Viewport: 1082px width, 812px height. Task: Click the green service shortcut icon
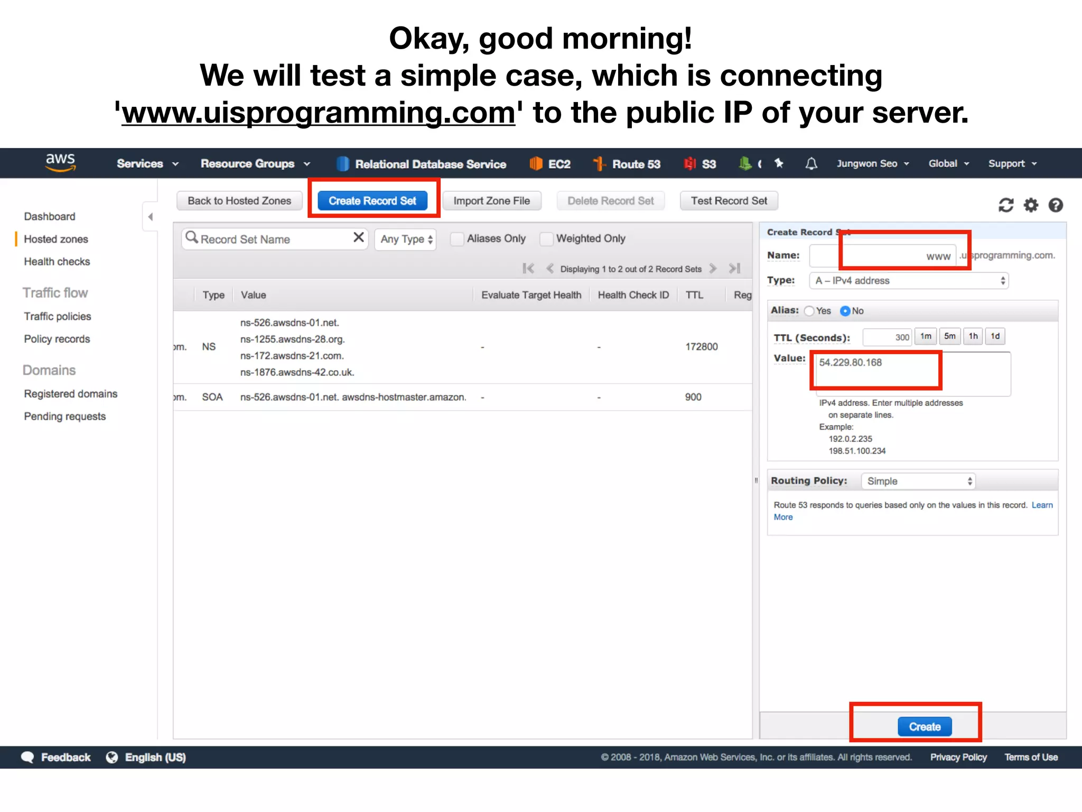[x=745, y=164]
